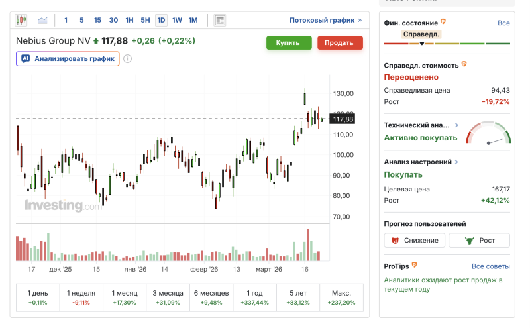Viewport: 530px width, 328px height.
Task: Click the Анализировать график button
Action: point(68,59)
